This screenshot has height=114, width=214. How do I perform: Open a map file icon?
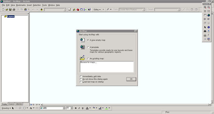pyautogui.click(x=7, y=9)
